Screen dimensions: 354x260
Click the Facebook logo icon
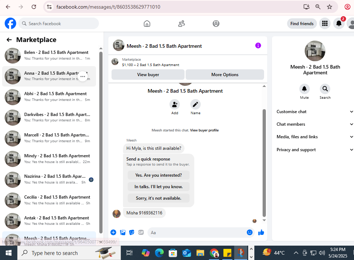coord(10,23)
